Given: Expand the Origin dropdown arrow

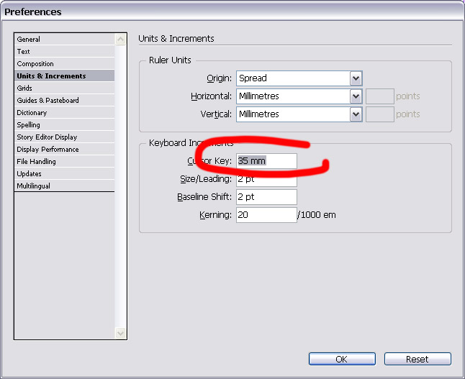Looking at the screenshot, I should pyautogui.click(x=356, y=78).
